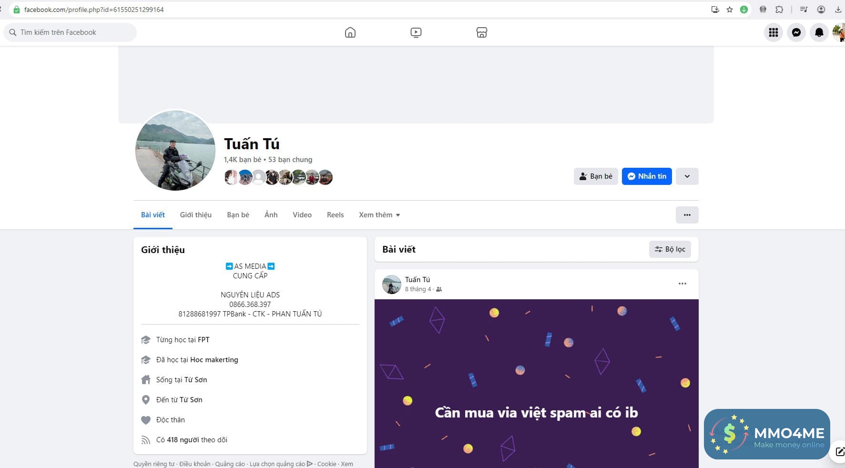The width and height of the screenshot is (845, 468).
Task: Open the apps grid menu icon
Action: click(x=774, y=32)
